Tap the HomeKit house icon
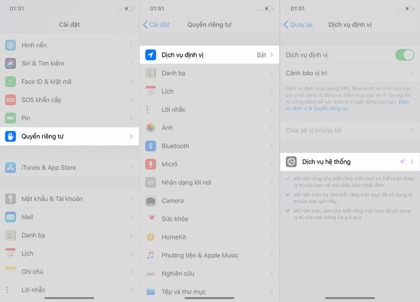This screenshot has height=302, width=420. 150,237
